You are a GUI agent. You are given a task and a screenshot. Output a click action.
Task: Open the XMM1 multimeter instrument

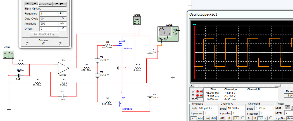(x=137, y=21)
